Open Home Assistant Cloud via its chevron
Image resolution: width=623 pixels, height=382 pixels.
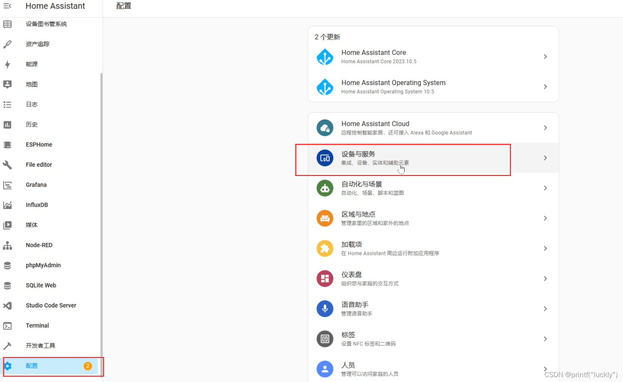click(x=545, y=128)
